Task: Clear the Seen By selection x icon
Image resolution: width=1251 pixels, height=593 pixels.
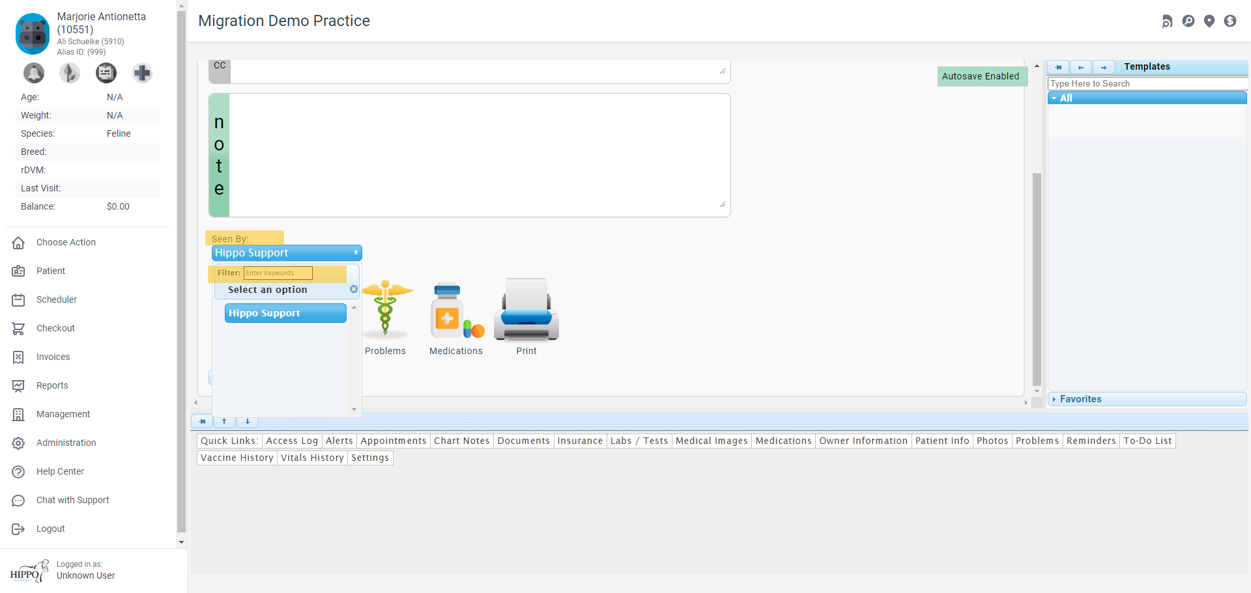Action: point(354,289)
